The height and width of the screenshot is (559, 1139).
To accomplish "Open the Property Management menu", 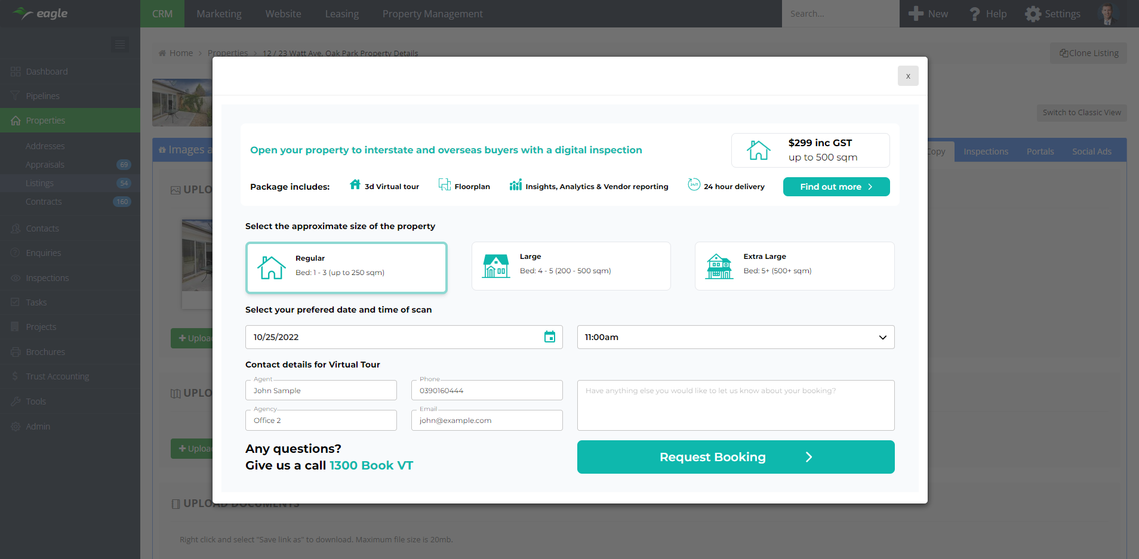I will click(x=432, y=14).
